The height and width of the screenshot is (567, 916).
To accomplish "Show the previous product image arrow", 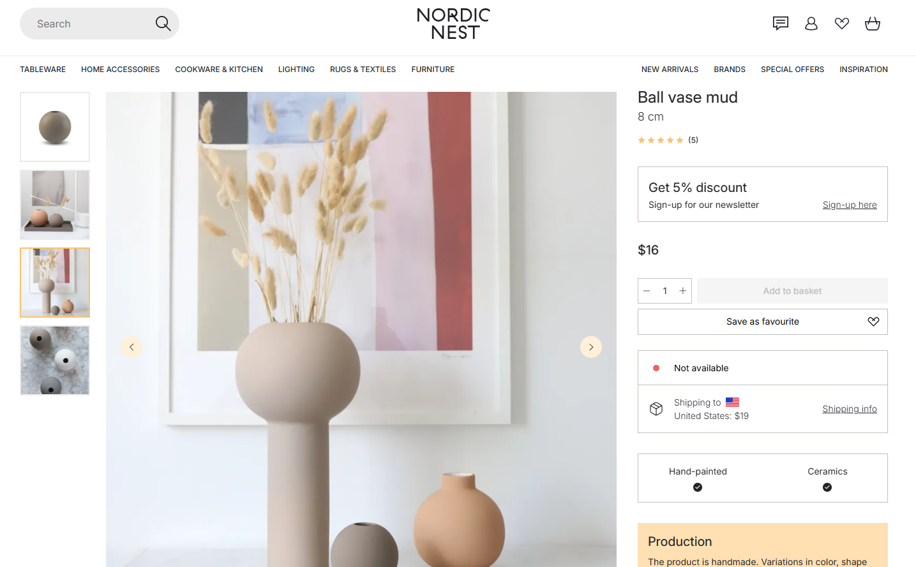I will click(131, 347).
